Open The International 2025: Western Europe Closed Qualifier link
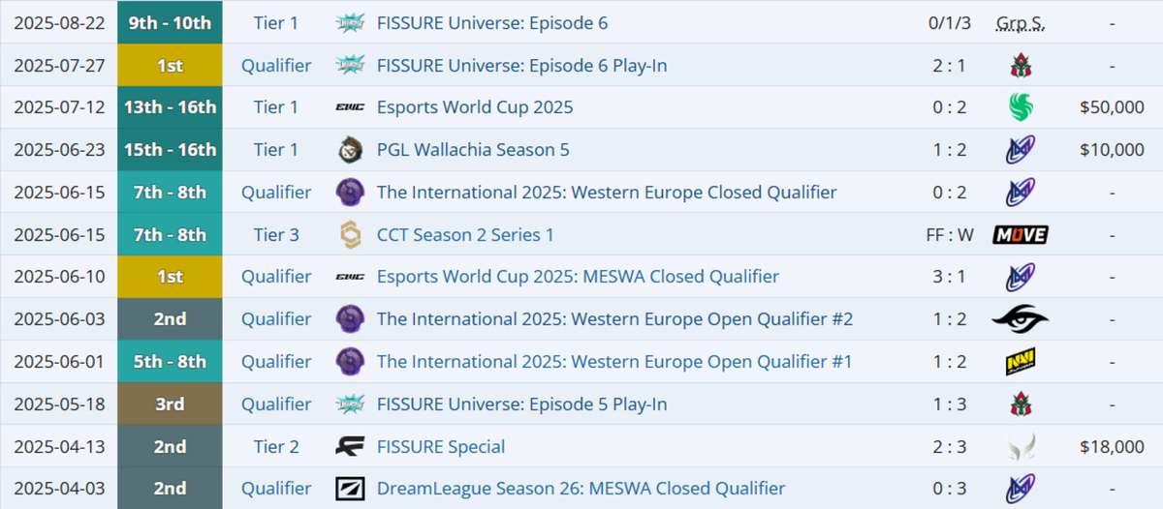 (x=607, y=193)
